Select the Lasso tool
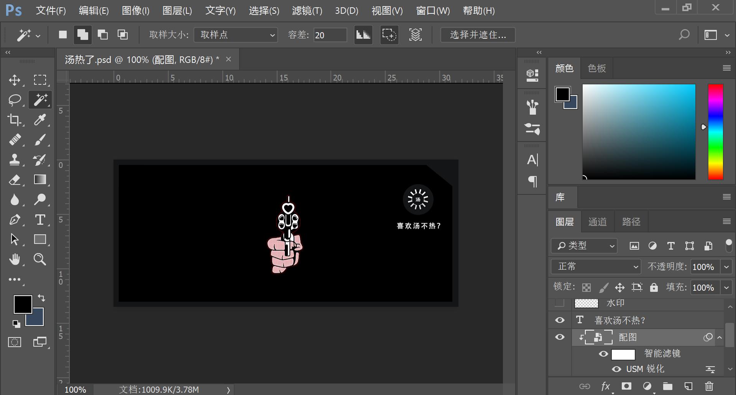Image resolution: width=736 pixels, height=395 pixels. (15, 100)
